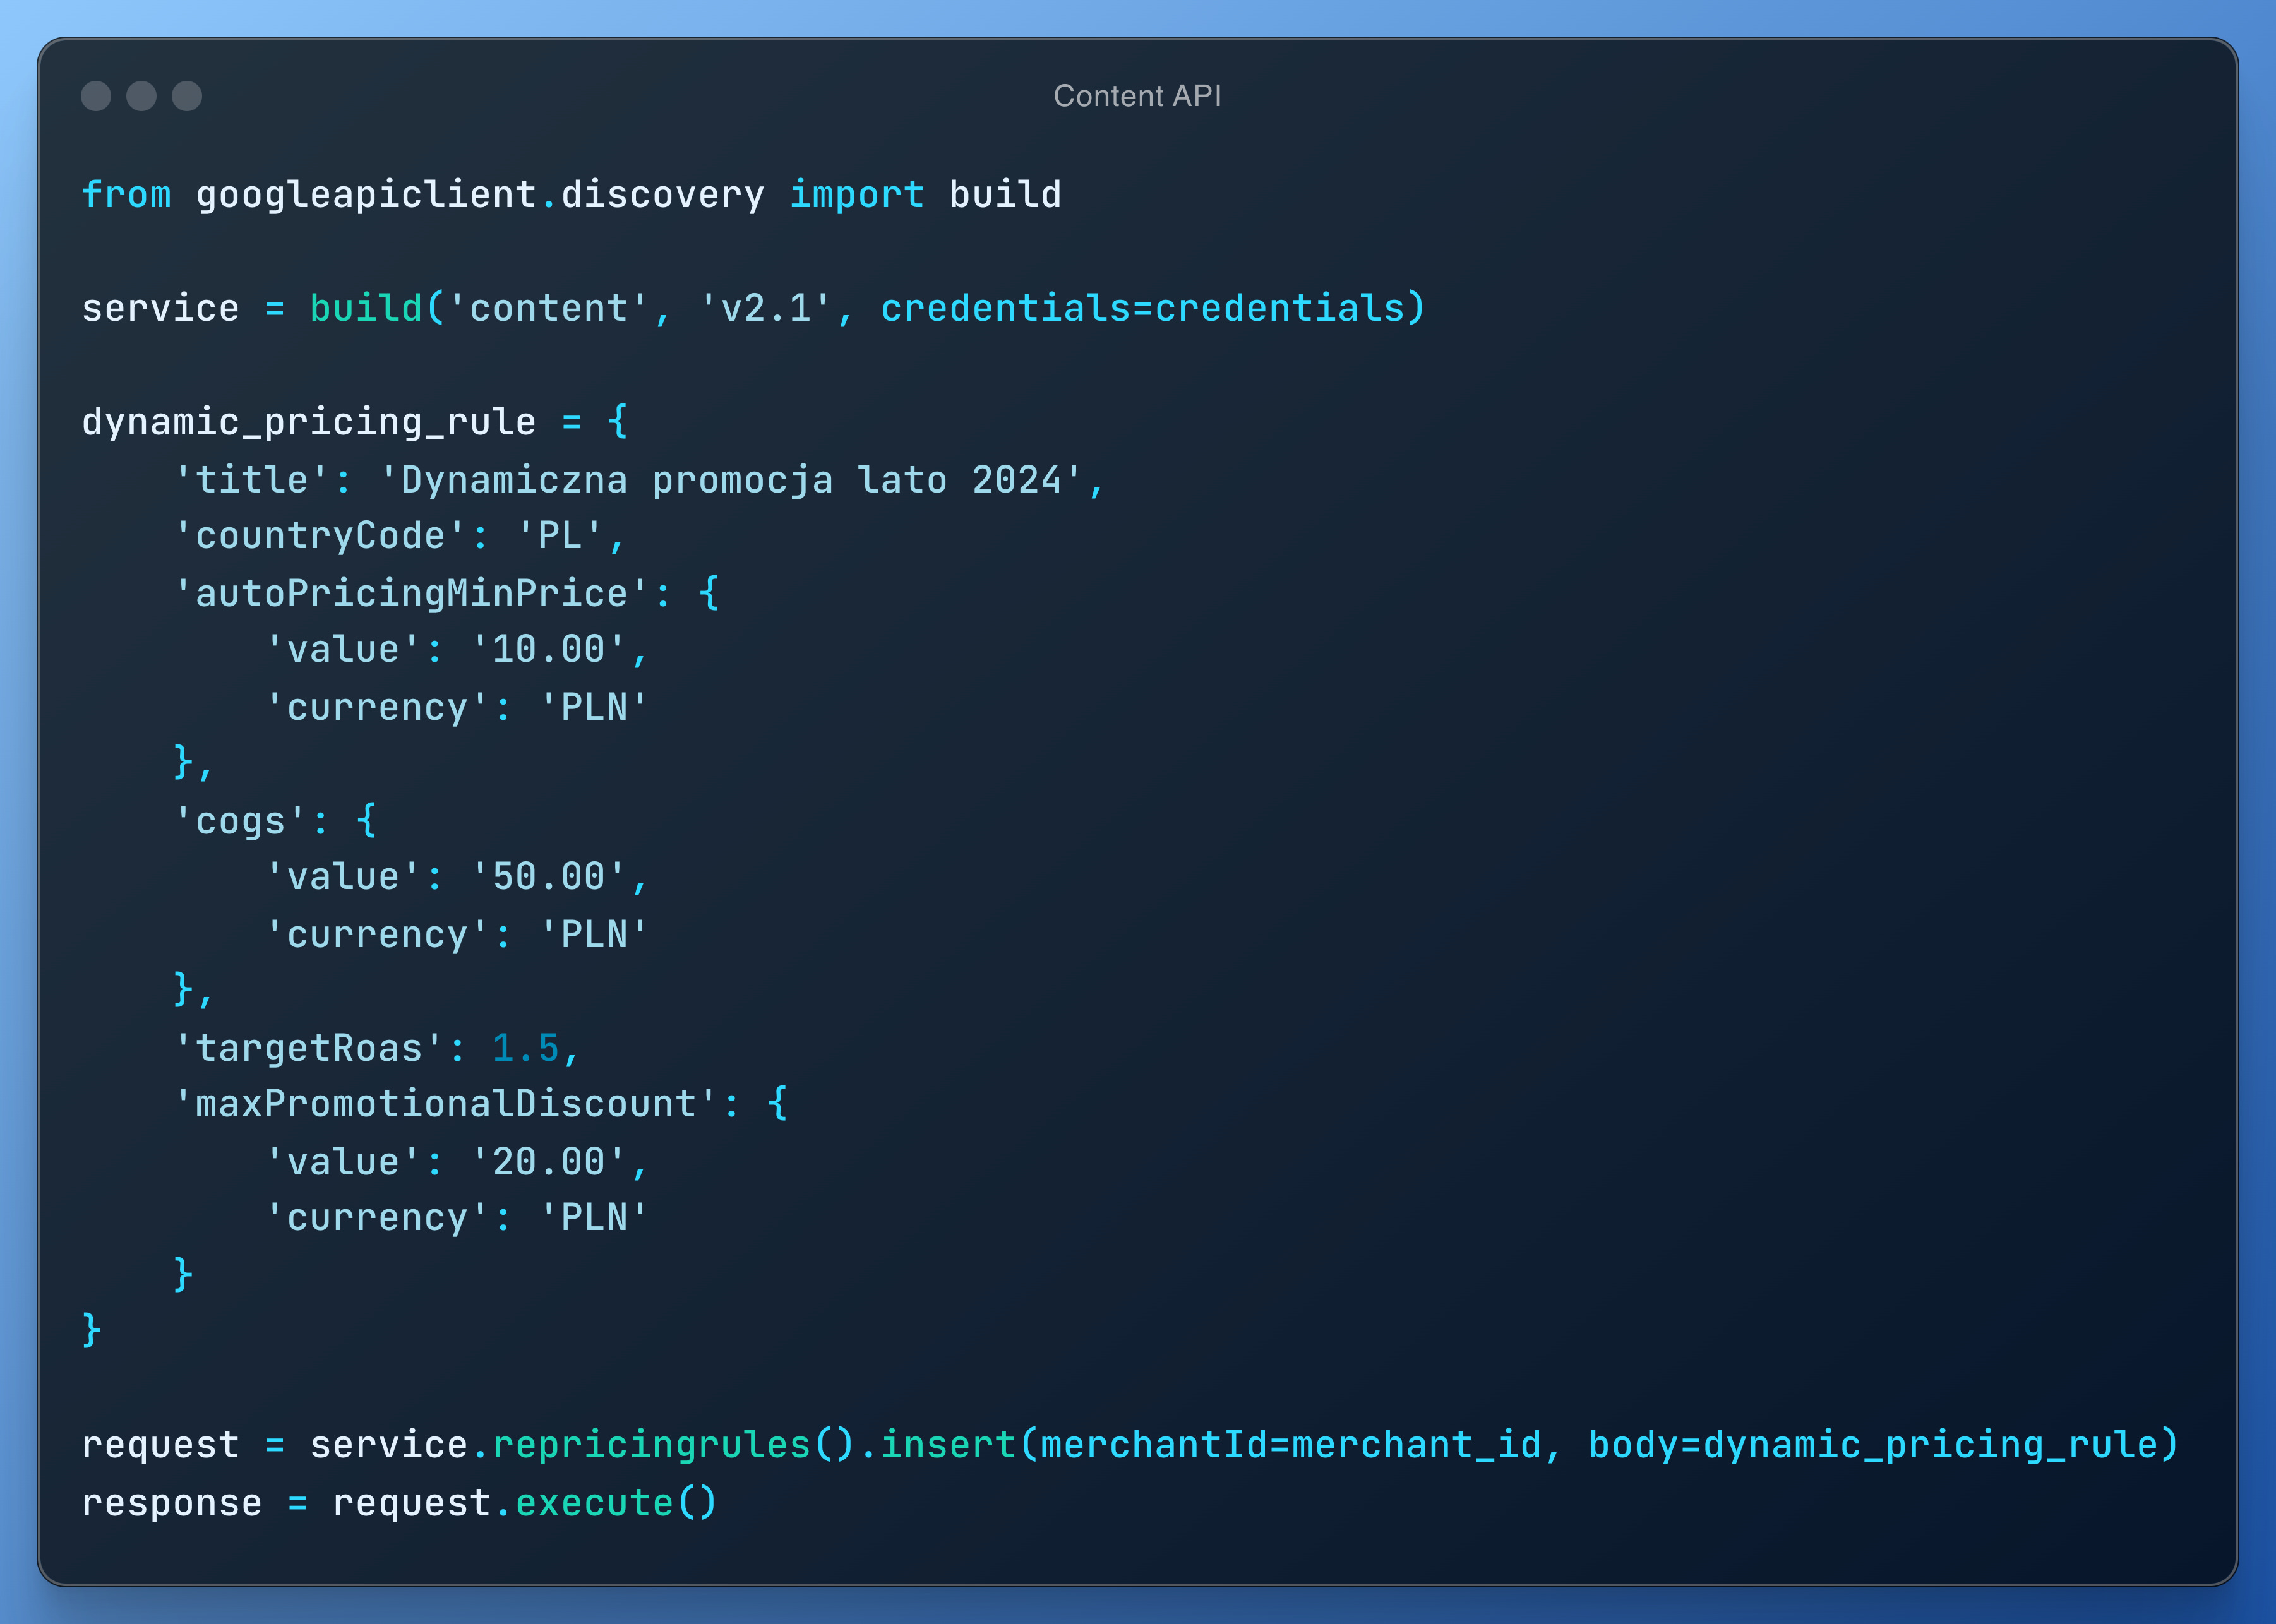
Task: Click the first gray window control dot
Action: click(x=96, y=96)
